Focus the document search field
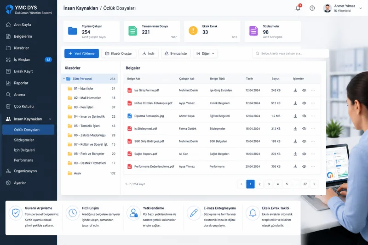 291,53
